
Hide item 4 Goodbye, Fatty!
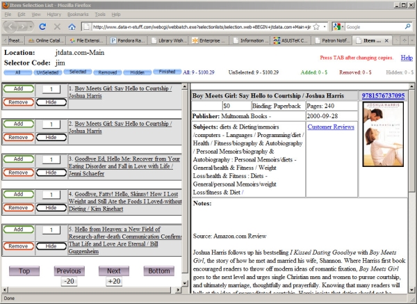pos(51,207)
